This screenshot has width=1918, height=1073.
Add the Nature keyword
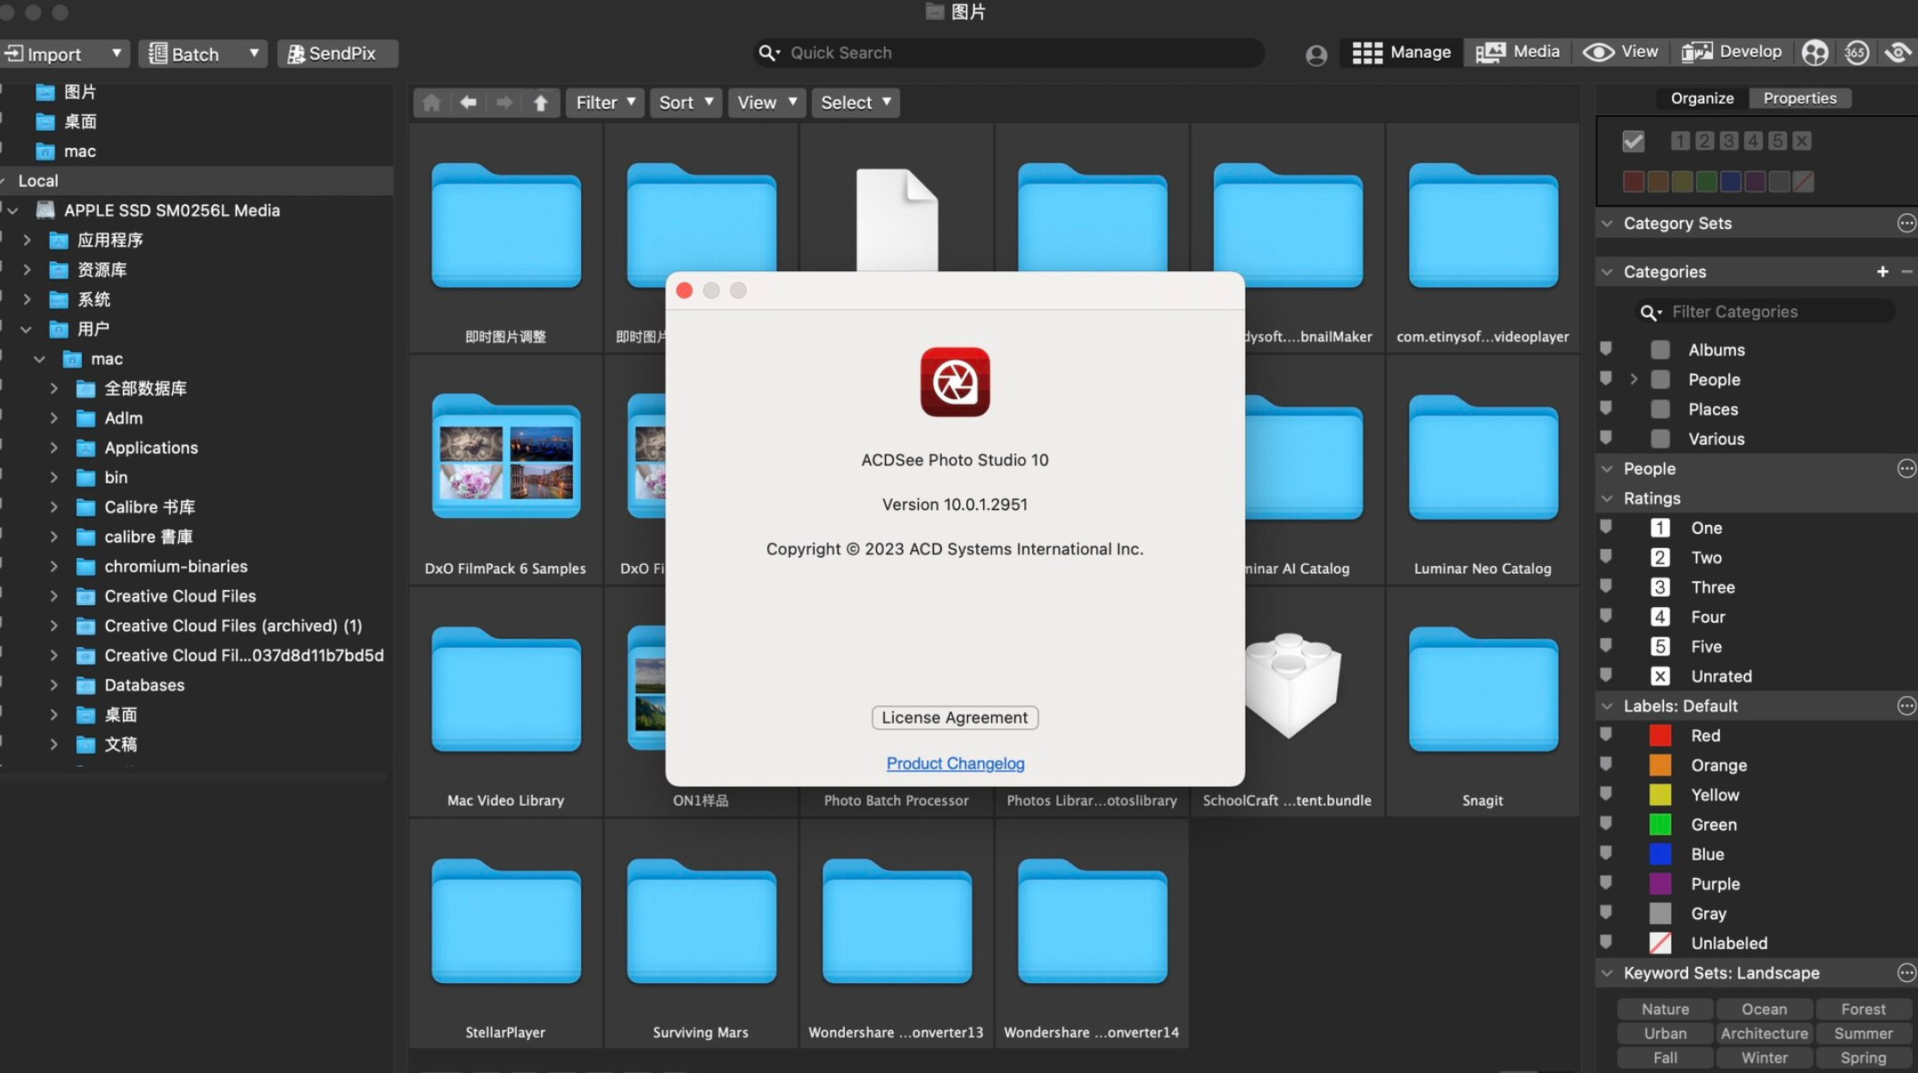[x=1665, y=1009]
